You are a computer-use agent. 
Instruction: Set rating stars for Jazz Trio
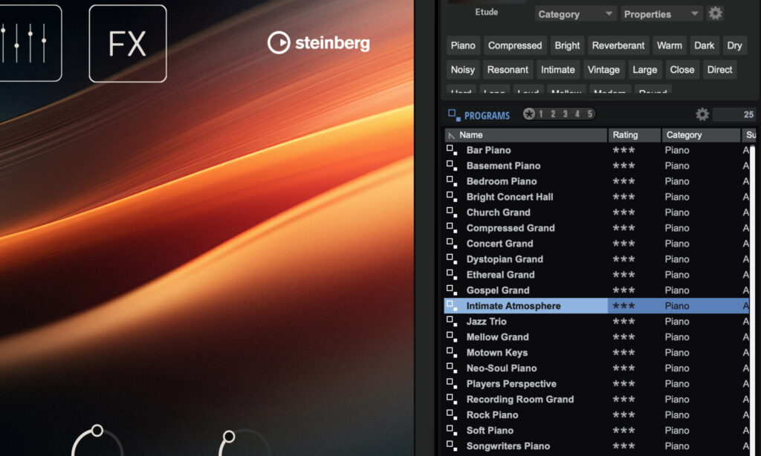pyautogui.click(x=624, y=321)
